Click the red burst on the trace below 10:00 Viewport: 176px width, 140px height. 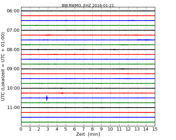click(62, 93)
